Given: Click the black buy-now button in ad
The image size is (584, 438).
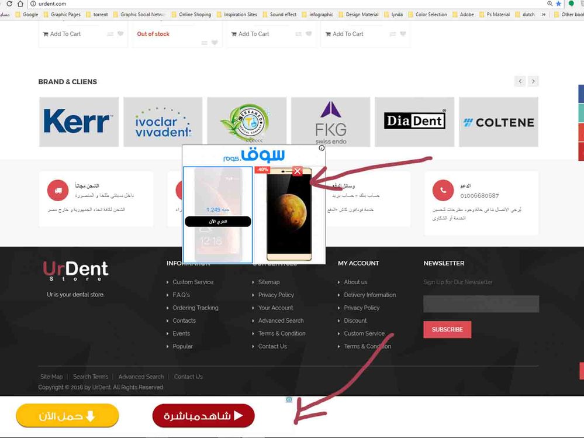Looking at the screenshot, I should (217, 222).
